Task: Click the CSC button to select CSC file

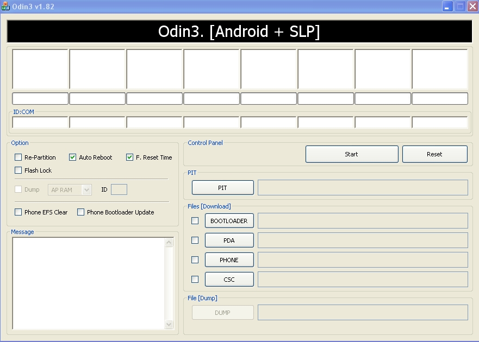Action: click(x=229, y=279)
